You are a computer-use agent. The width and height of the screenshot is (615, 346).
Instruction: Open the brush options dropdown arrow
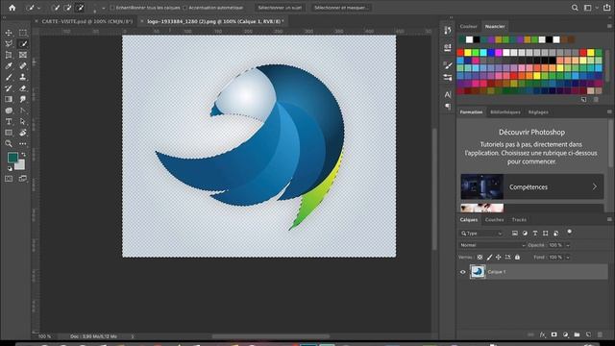click(103, 8)
